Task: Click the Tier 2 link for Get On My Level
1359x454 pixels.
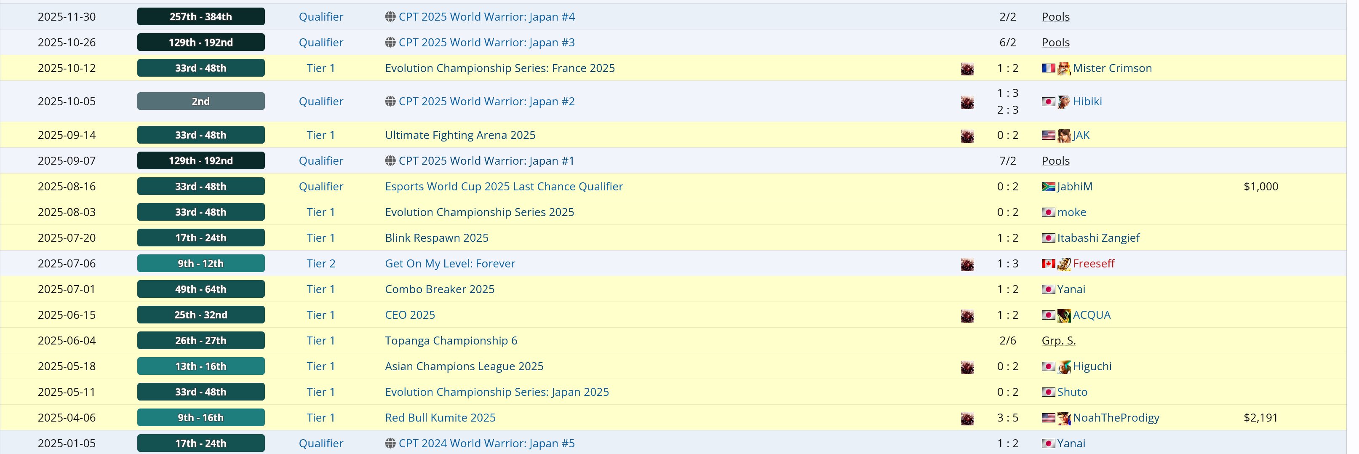Action: [x=321, y=264]
